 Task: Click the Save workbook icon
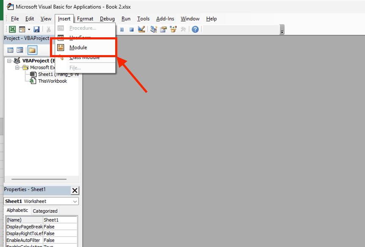click(x=36, y=29)
